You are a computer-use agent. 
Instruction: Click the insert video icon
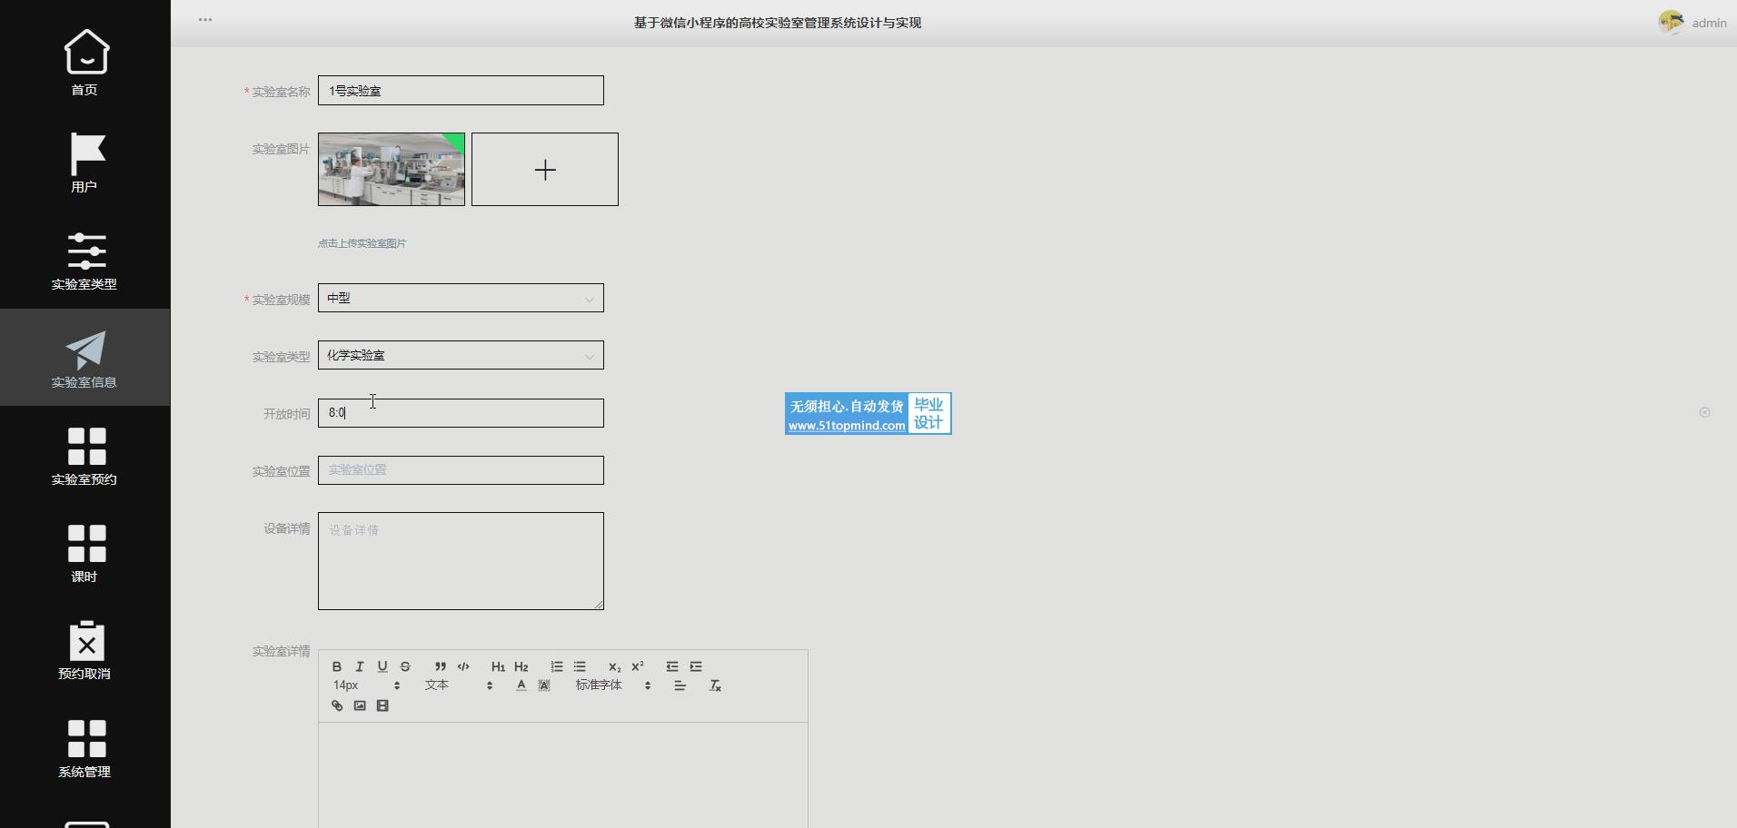[x=382, y=705]
